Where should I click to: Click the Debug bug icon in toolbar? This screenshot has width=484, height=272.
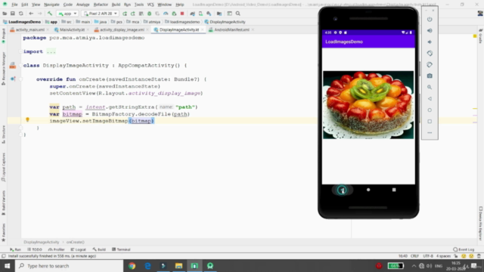pos(150,14)
